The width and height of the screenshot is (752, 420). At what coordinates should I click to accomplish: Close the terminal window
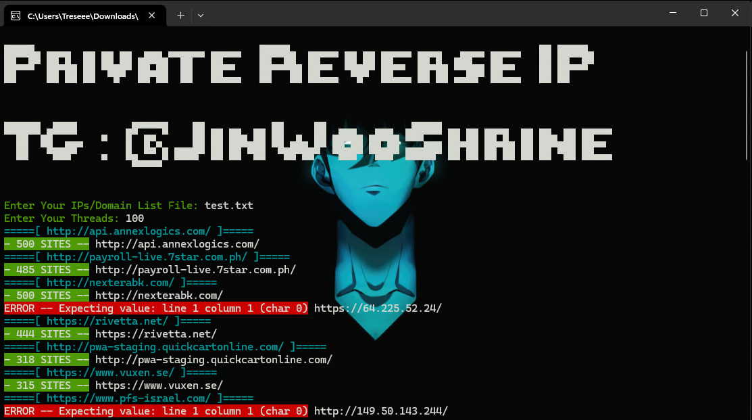click(x=734, y=13)
